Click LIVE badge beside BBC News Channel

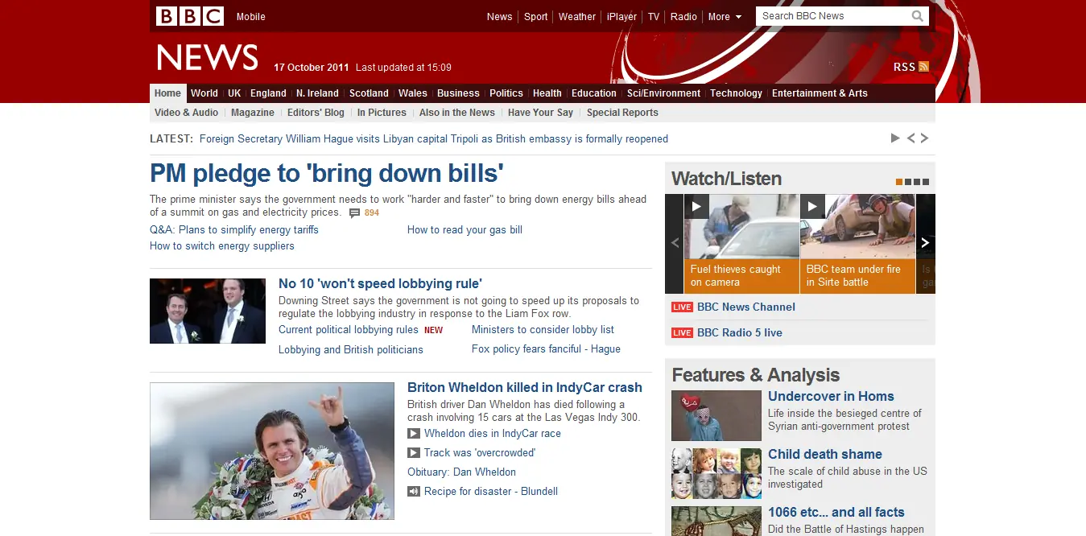[x=682, y=307]
